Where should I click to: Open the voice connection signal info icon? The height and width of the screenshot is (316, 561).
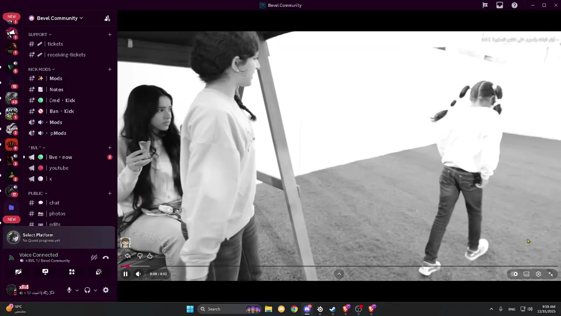[x=11, y=258]
